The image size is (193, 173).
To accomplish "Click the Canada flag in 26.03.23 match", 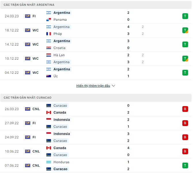I will [x=48, y=112].
